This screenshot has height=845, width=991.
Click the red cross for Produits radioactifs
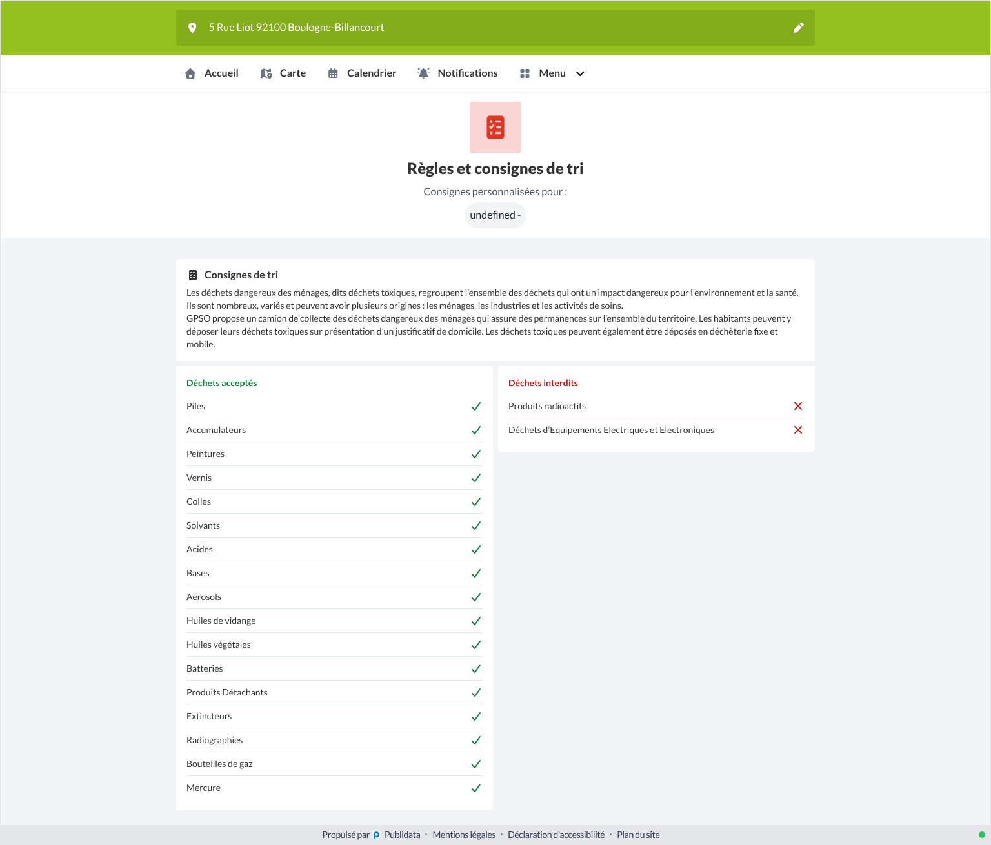click(x=798, y=406)
